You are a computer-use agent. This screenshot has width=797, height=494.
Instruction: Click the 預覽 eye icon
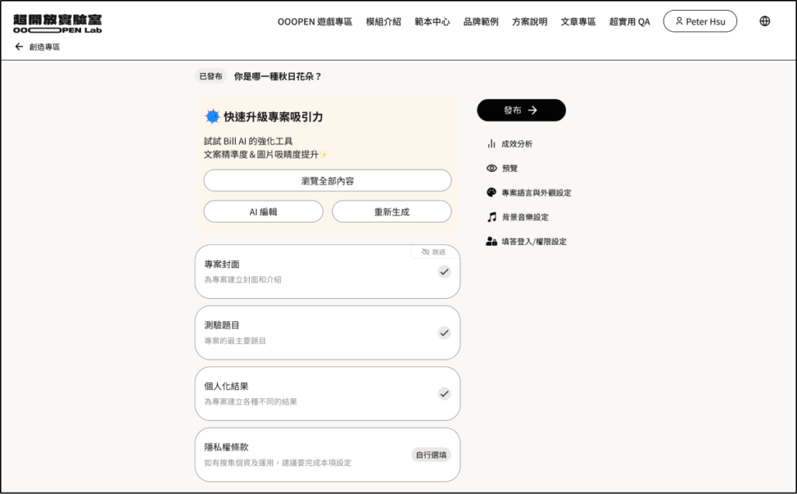pyautogui.click(x=491, y=168)
